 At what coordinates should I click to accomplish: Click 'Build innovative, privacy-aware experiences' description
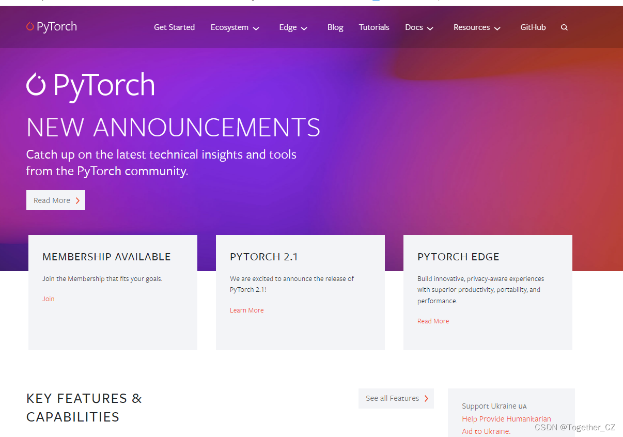480,290
